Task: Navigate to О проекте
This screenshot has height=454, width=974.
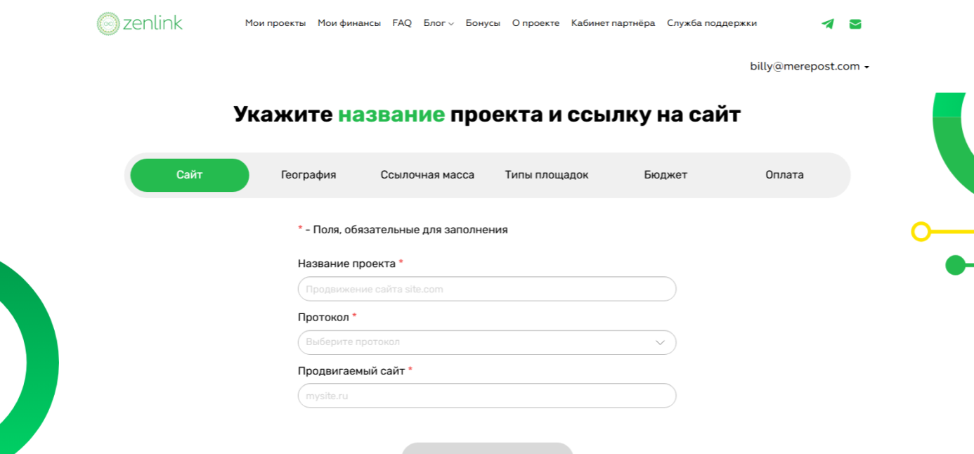Action: tap(535, 23)
